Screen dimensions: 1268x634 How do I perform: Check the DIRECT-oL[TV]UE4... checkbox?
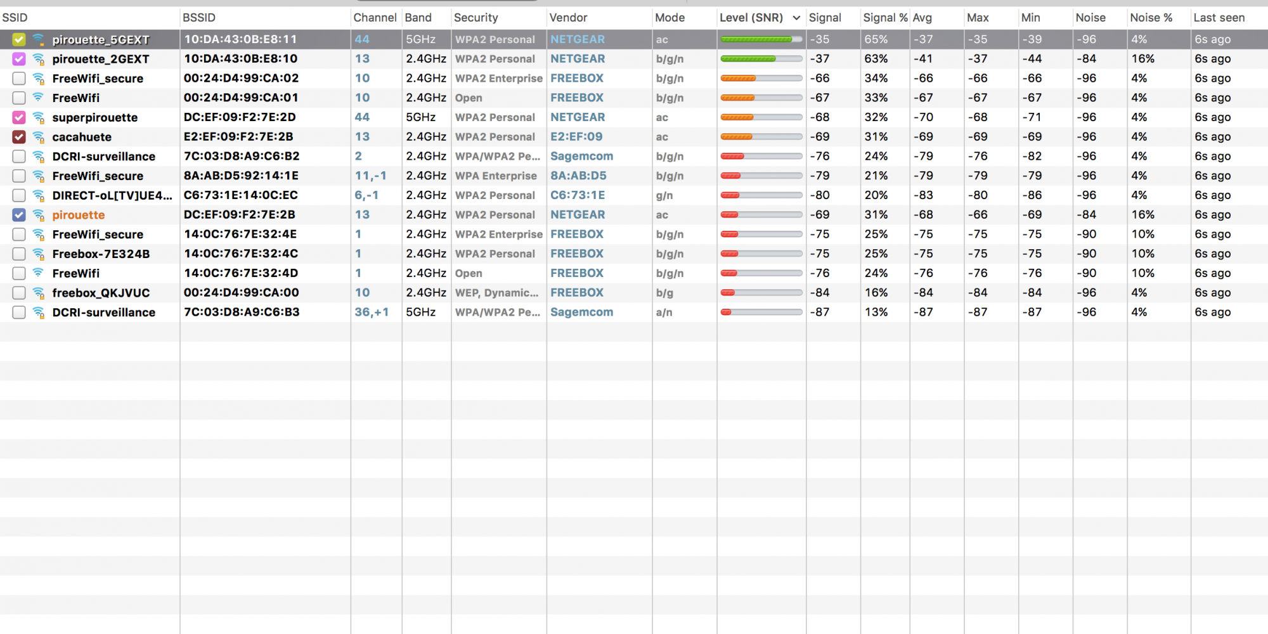pyautogui.click(x=19, y=195)
